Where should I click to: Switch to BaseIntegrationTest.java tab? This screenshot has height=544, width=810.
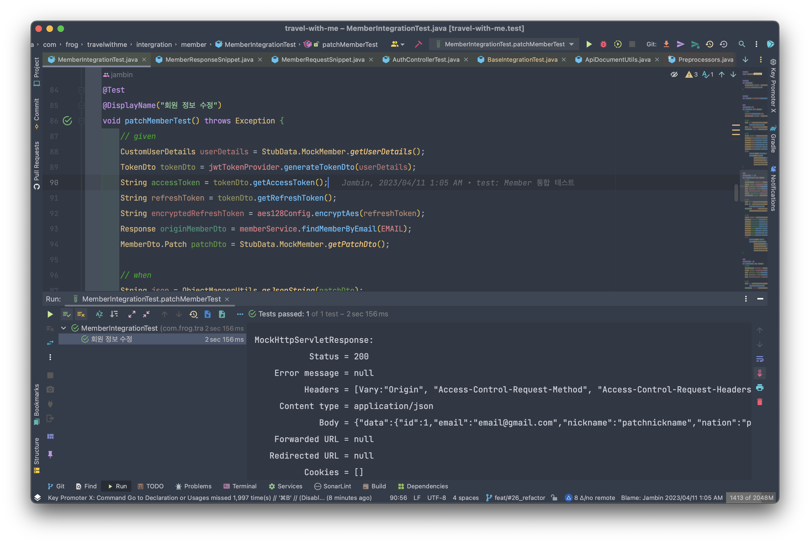[x=522, y=60]
